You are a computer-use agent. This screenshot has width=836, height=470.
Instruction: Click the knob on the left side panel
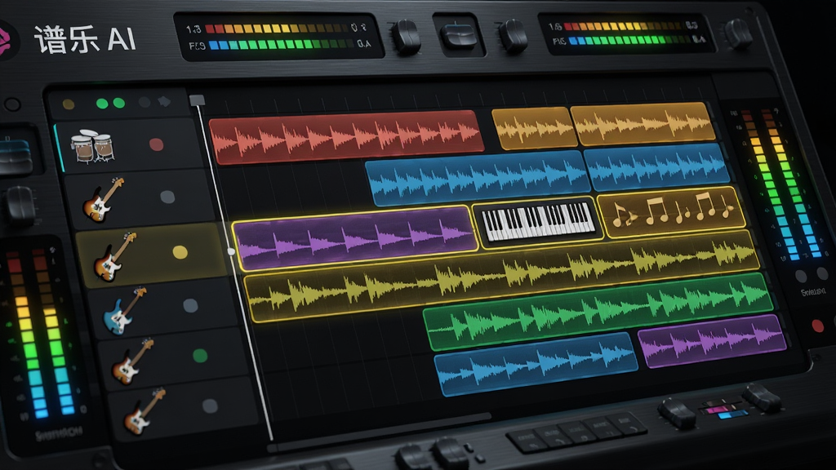[x=20, y=207]
